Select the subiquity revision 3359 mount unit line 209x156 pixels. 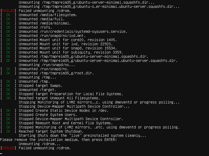[x=70, y=52]
